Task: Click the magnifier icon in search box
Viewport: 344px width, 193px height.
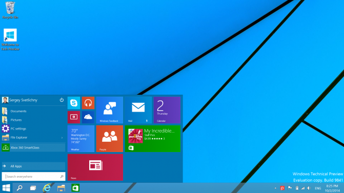Action: coord(62,176)
